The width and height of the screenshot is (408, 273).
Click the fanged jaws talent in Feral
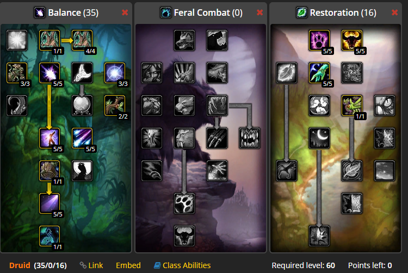coord(249,138)
